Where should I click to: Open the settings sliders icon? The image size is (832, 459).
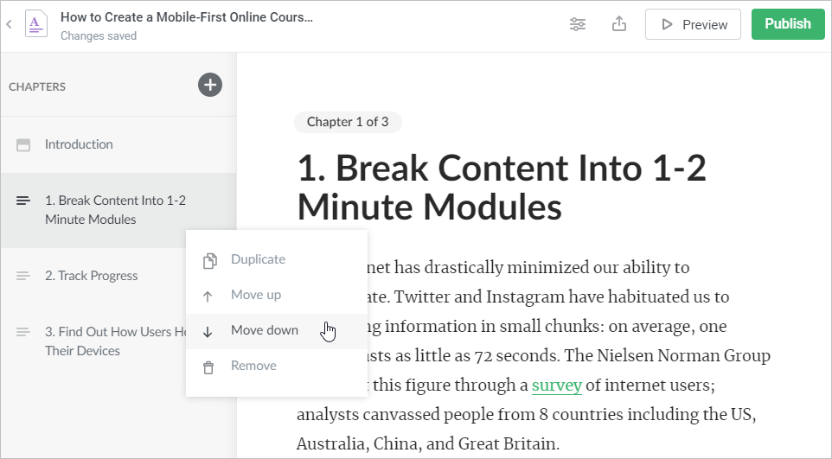pyautogui.click(x=578, y=24)
